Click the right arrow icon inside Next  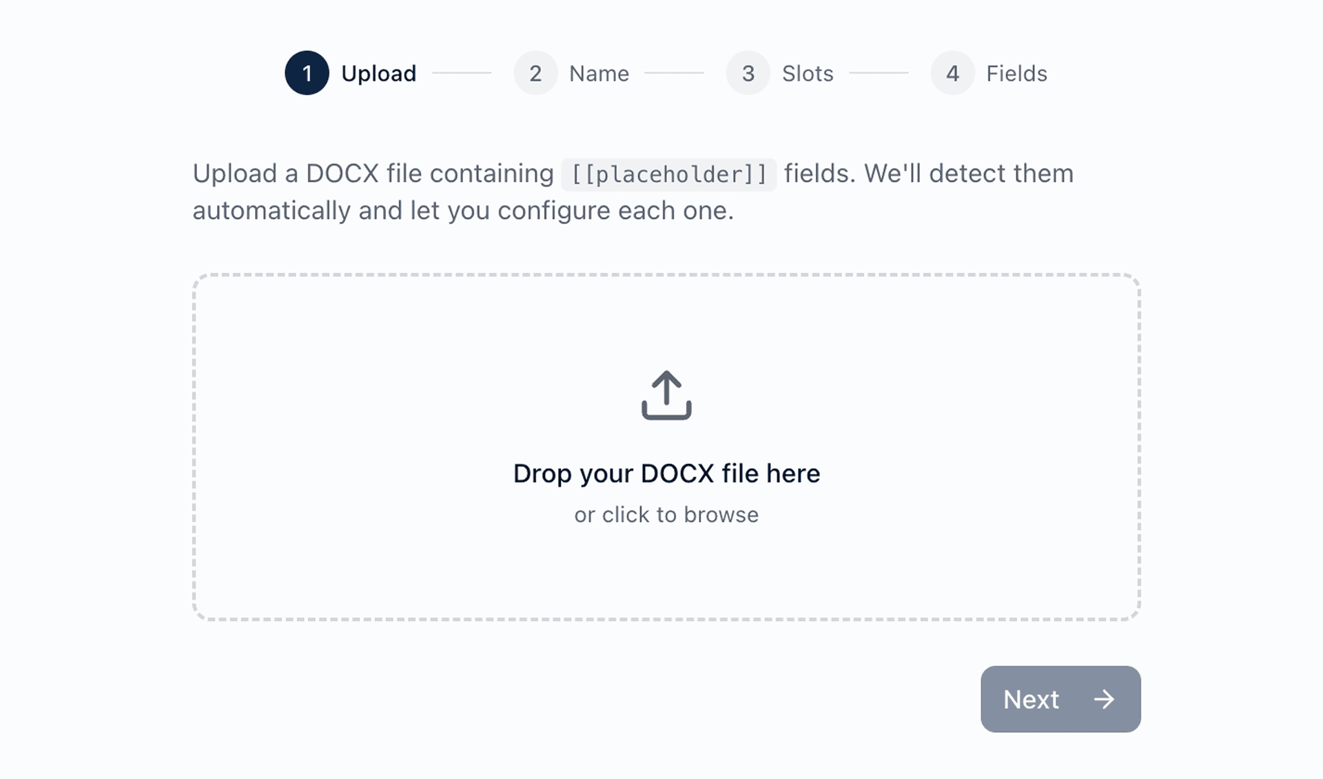point(1104,699)
